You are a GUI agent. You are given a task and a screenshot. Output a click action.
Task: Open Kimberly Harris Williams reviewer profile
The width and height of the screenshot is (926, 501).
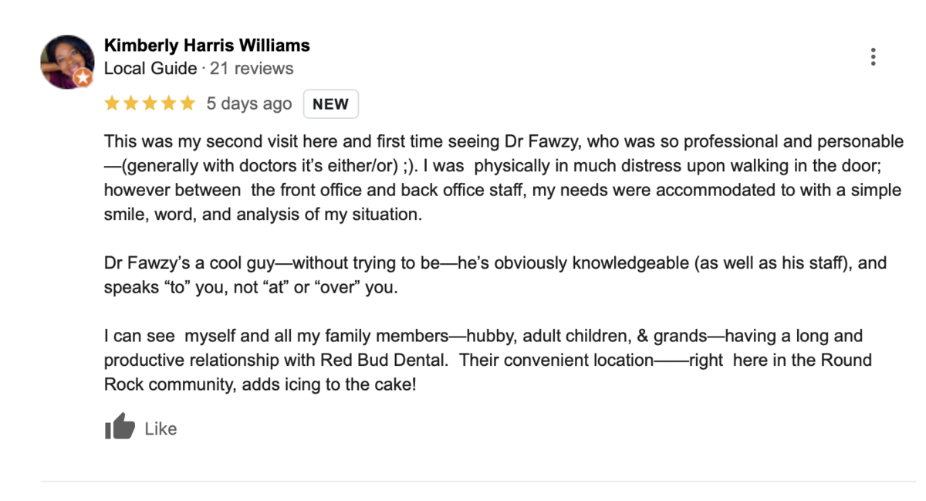[207, 45]
